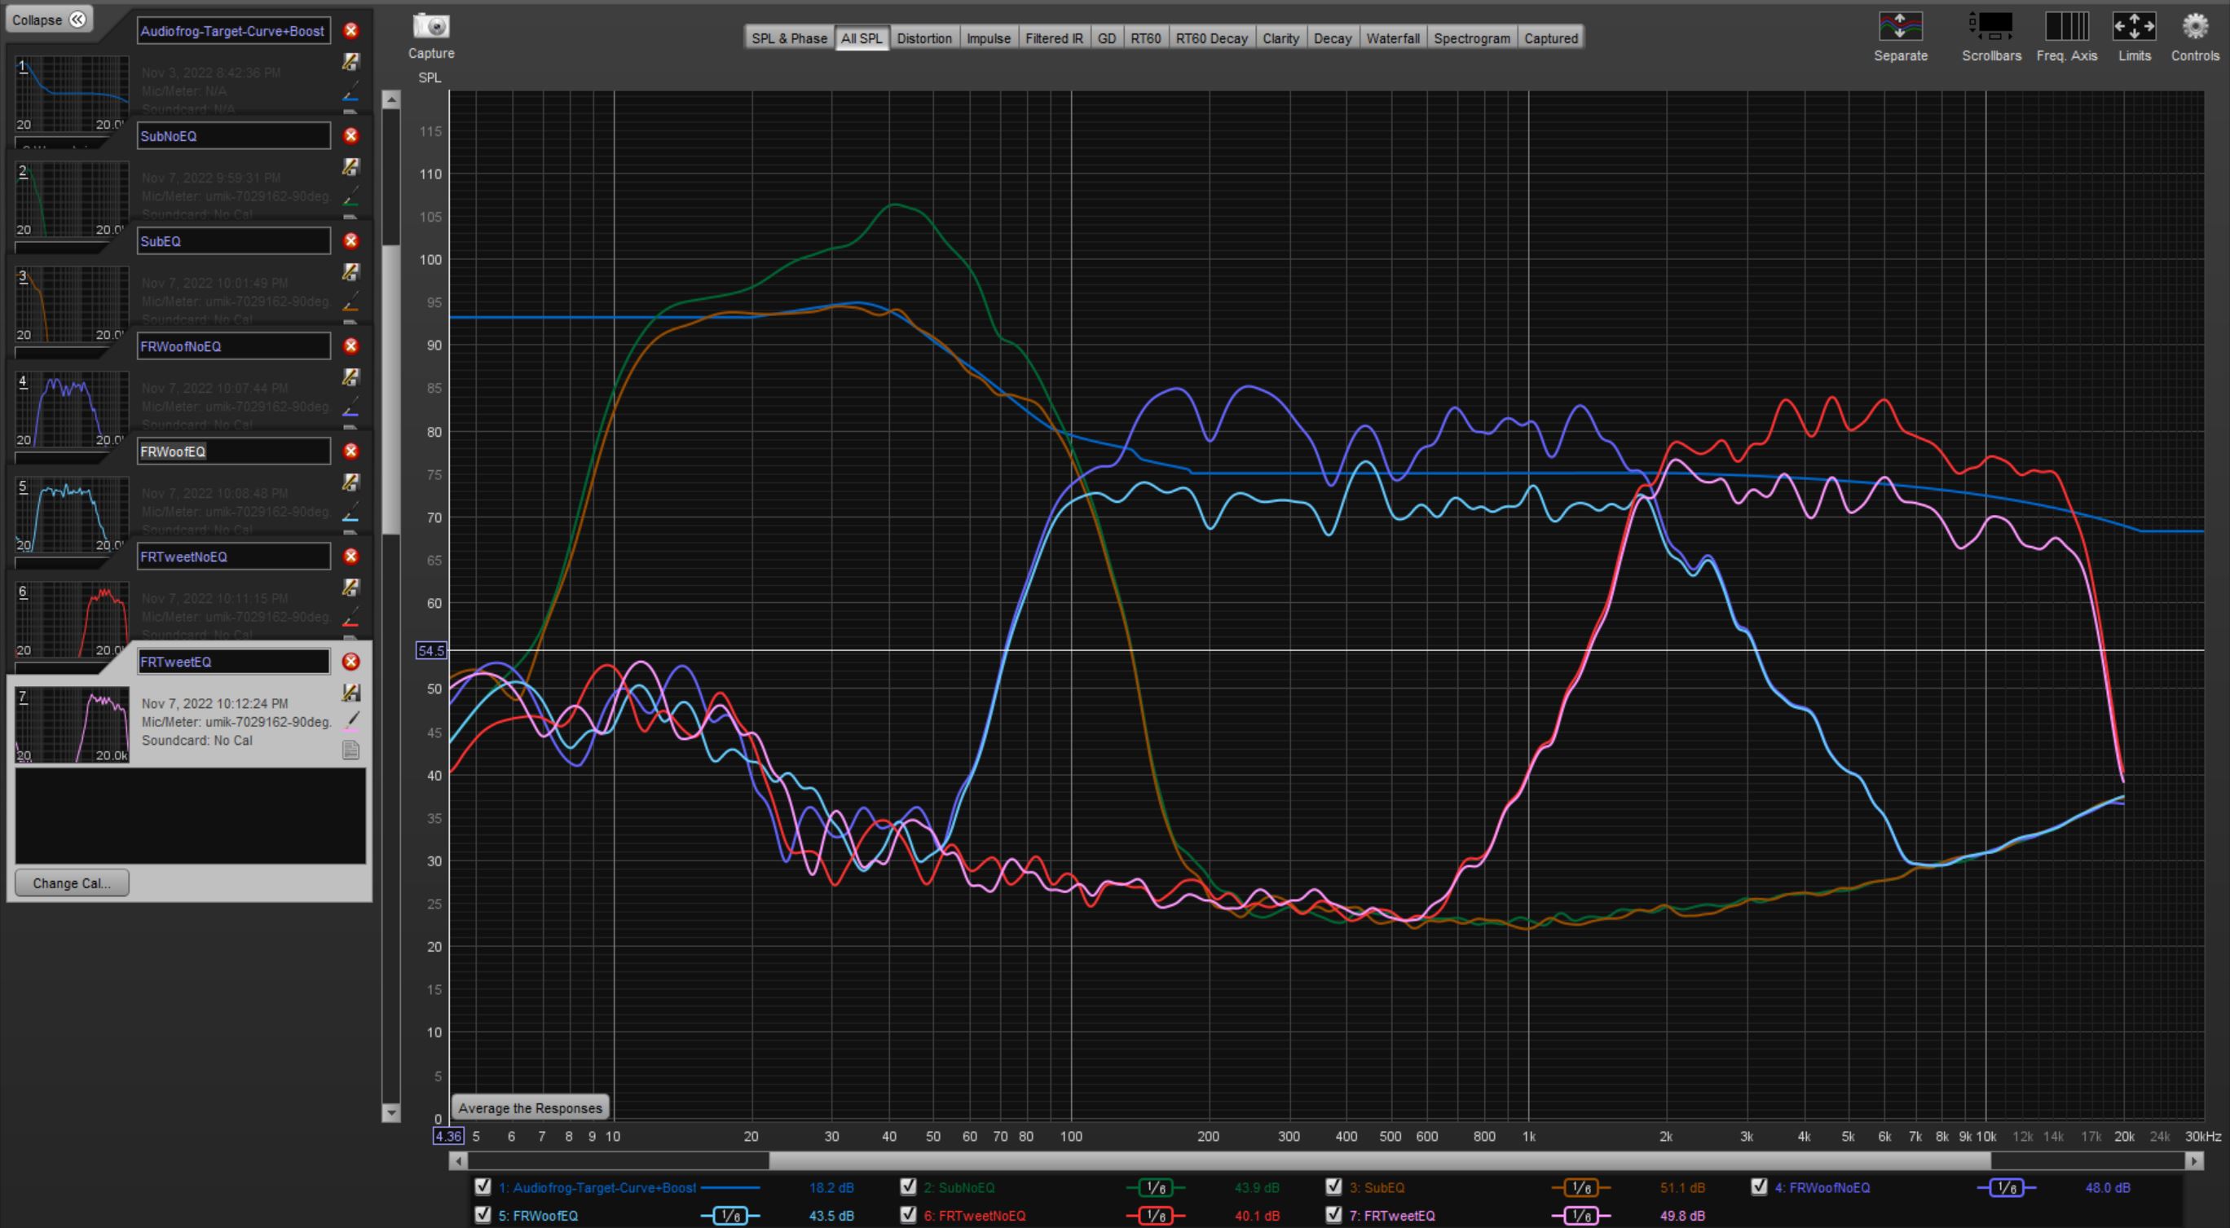Edit the SubEQ name field
This screenshot has width=2230, height=1228.
[234, 240]
